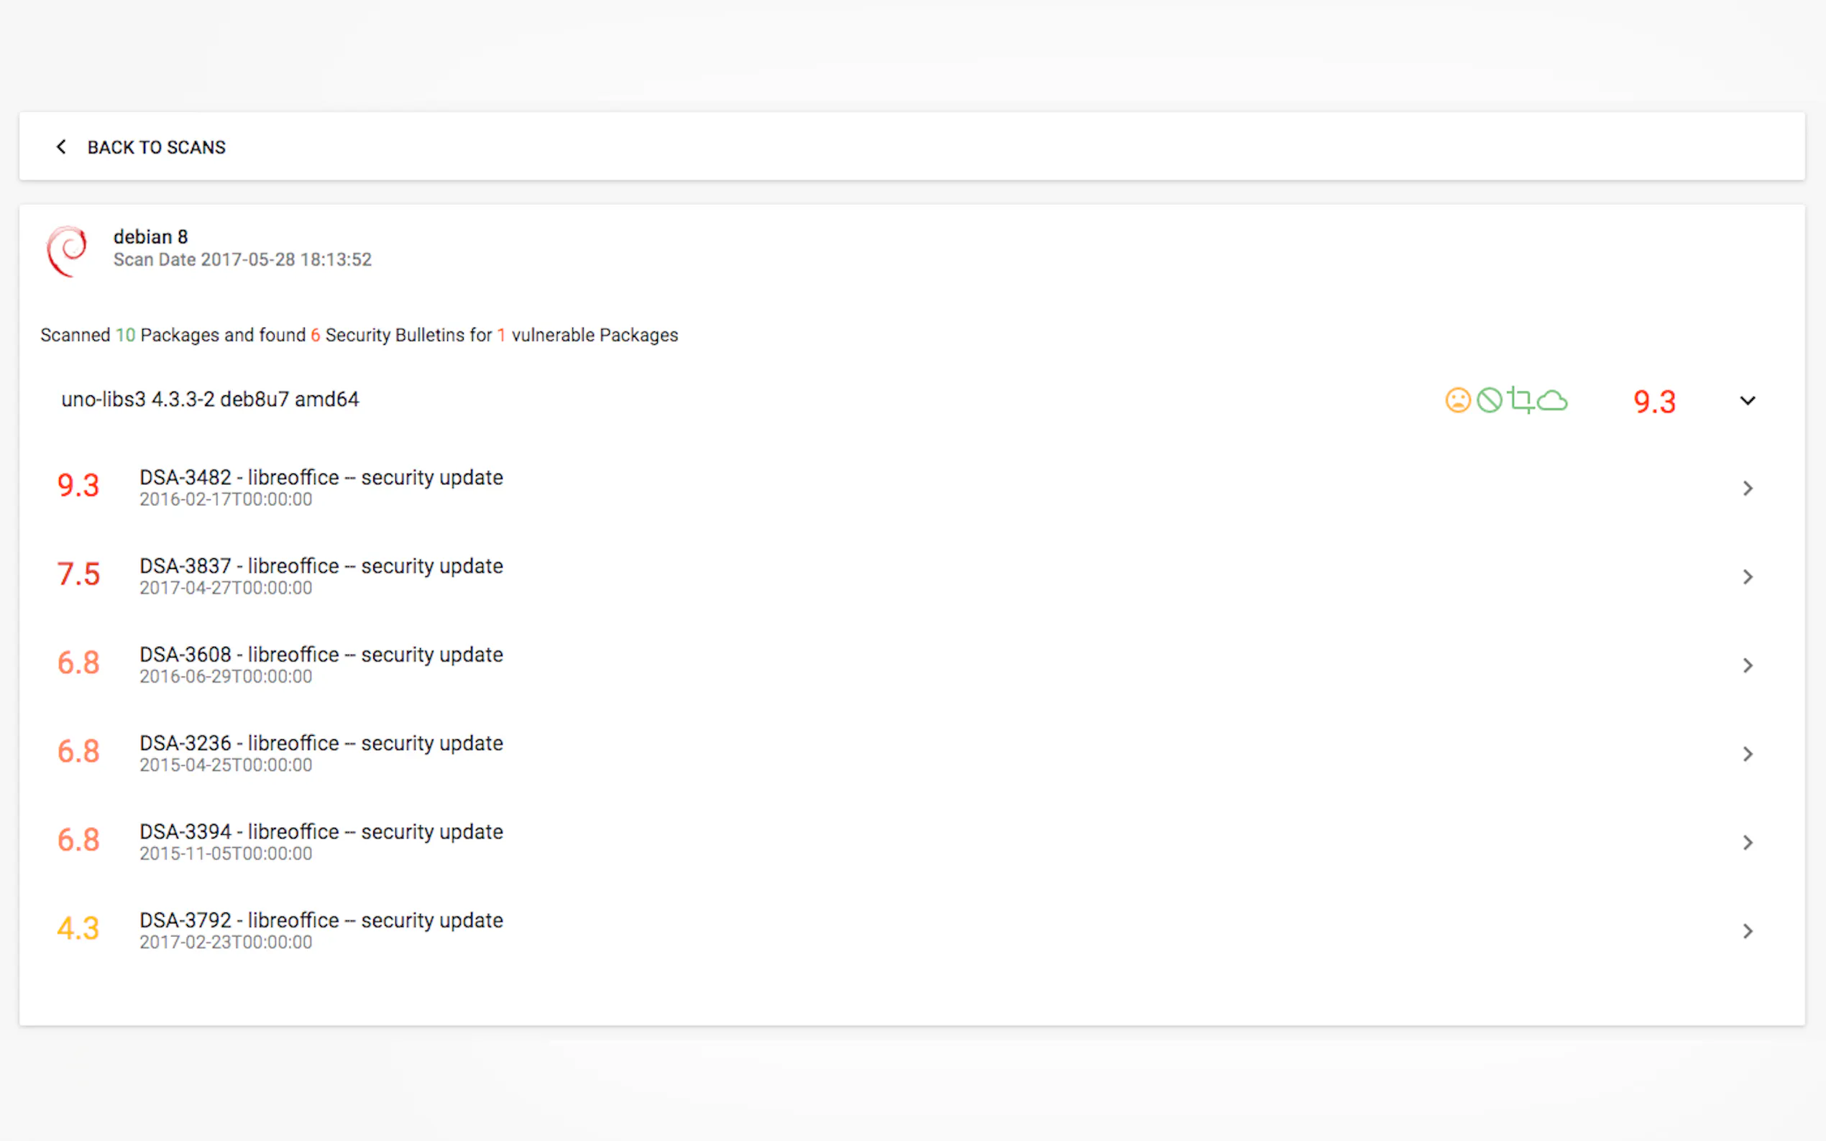This screenshot has height=1141, width=1826.
Task: Click the green crop-shaped icon
Action: point(1520,400)
